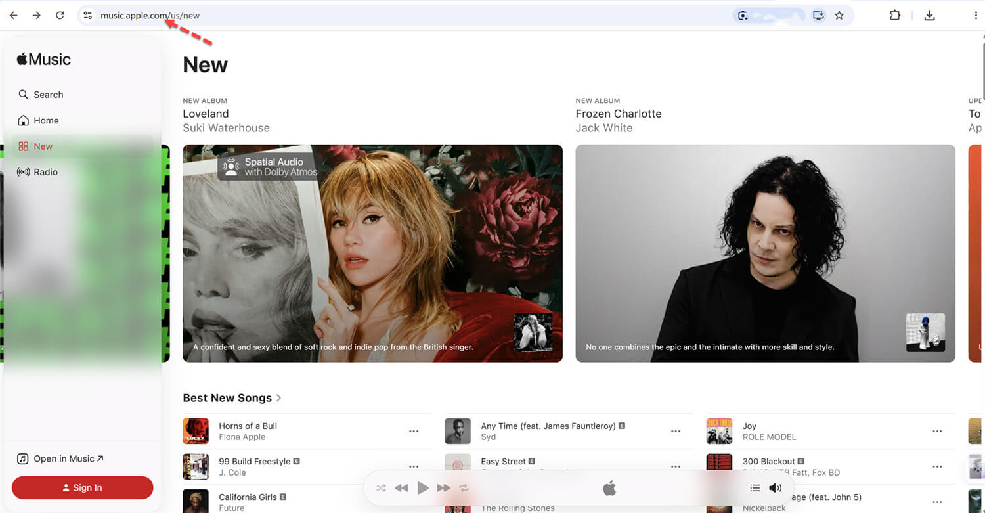
Task: Click the ROLE MODEL artist name
Action: tap(769, 437)
